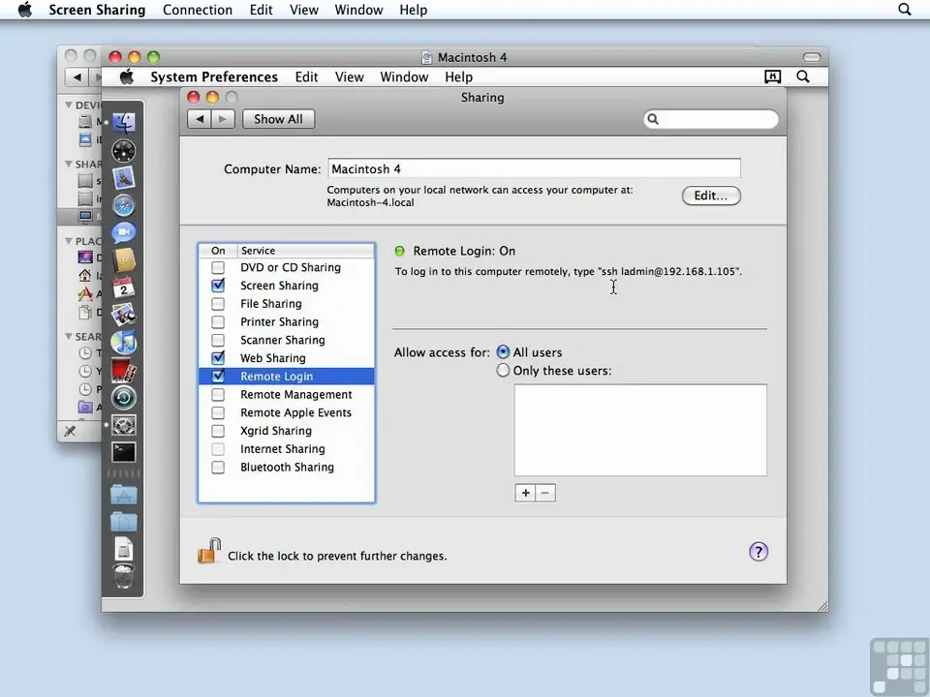Click inside the empty allowed users list
The image size is (930, 697).
pos(640,430)
